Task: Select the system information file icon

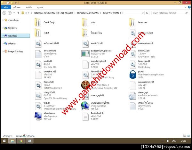Action: coord(38,116)
